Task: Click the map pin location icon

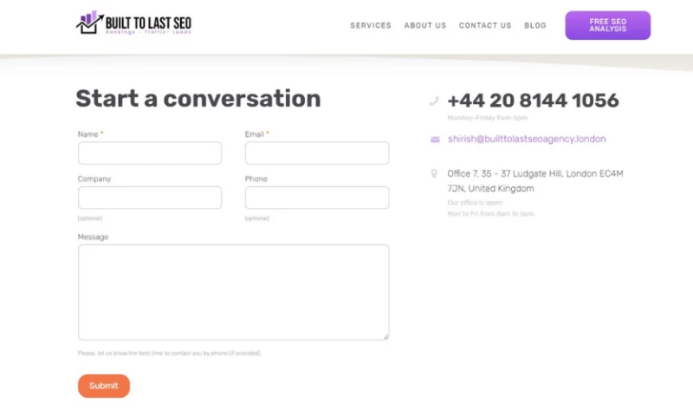Action: coord(434,173)
